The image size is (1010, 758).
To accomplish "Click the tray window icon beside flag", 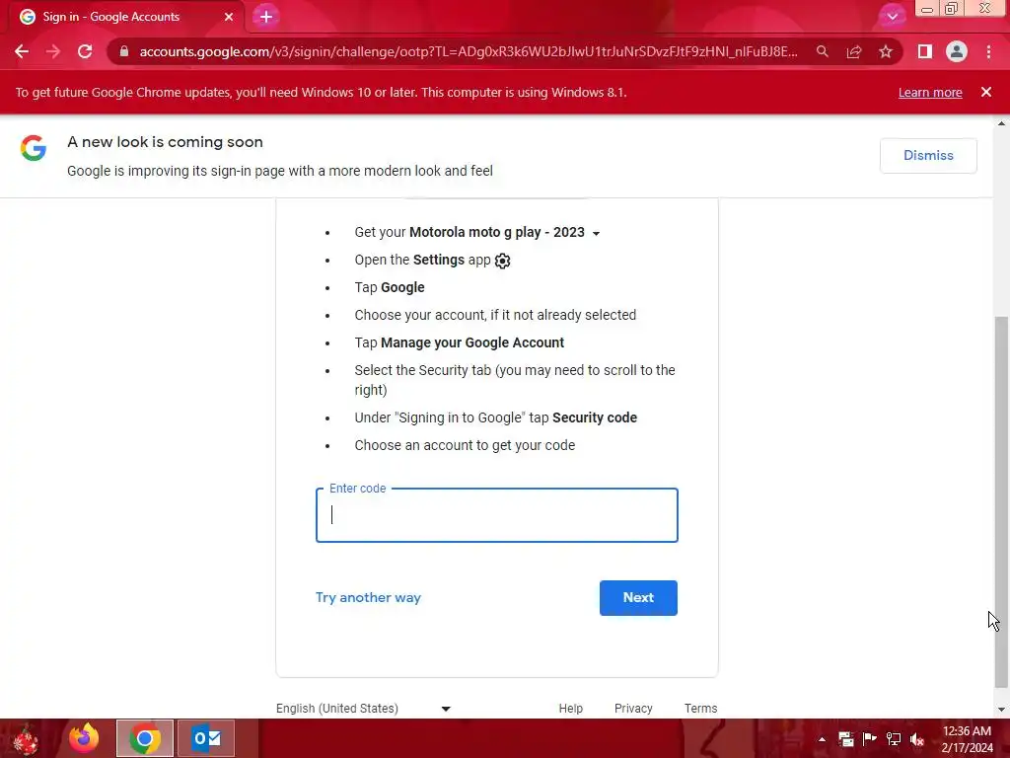I will pyautogui.click(x=845, y=738).
